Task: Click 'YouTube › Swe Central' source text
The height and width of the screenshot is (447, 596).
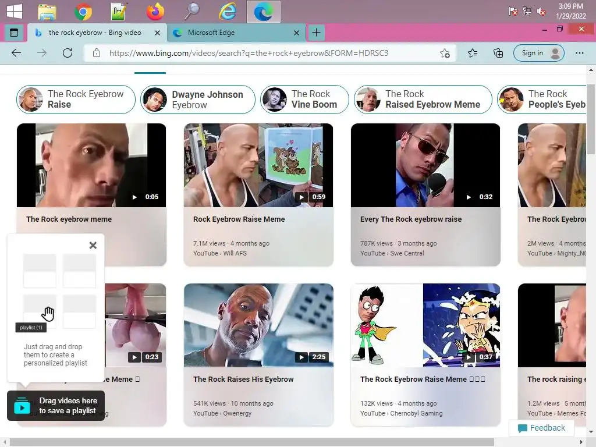Action: click(x=392, y=253)
